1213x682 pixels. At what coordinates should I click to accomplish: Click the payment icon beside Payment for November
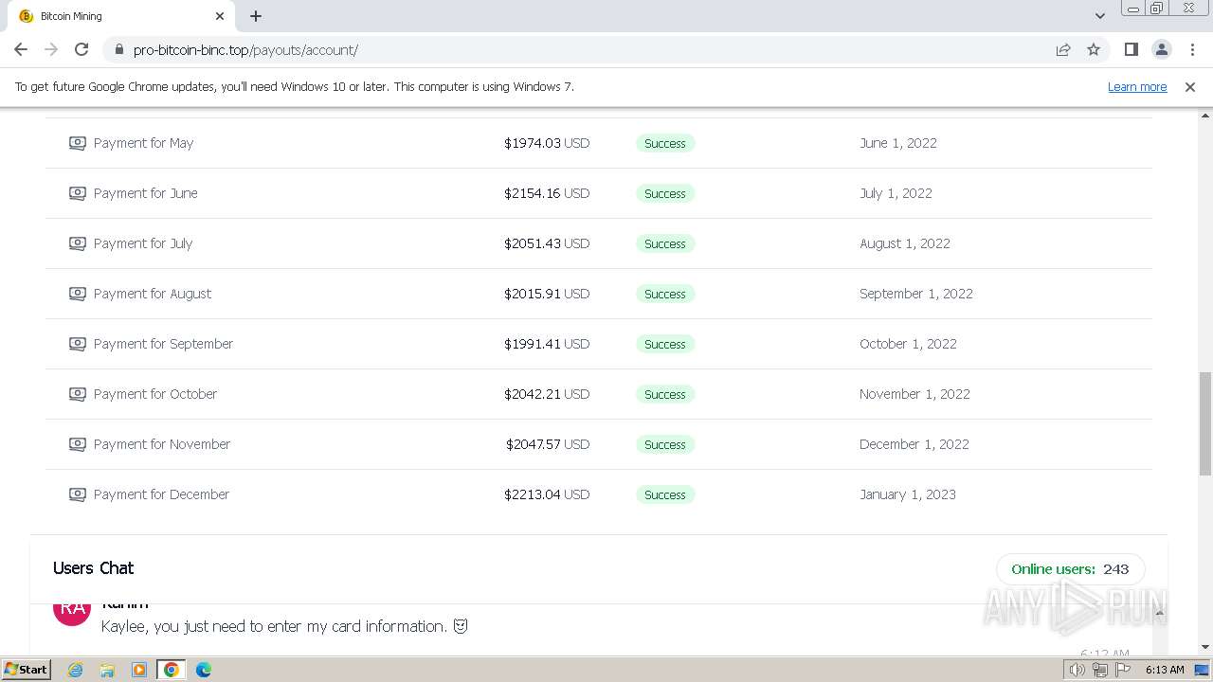pyautogui.click(x=78, y=444)
